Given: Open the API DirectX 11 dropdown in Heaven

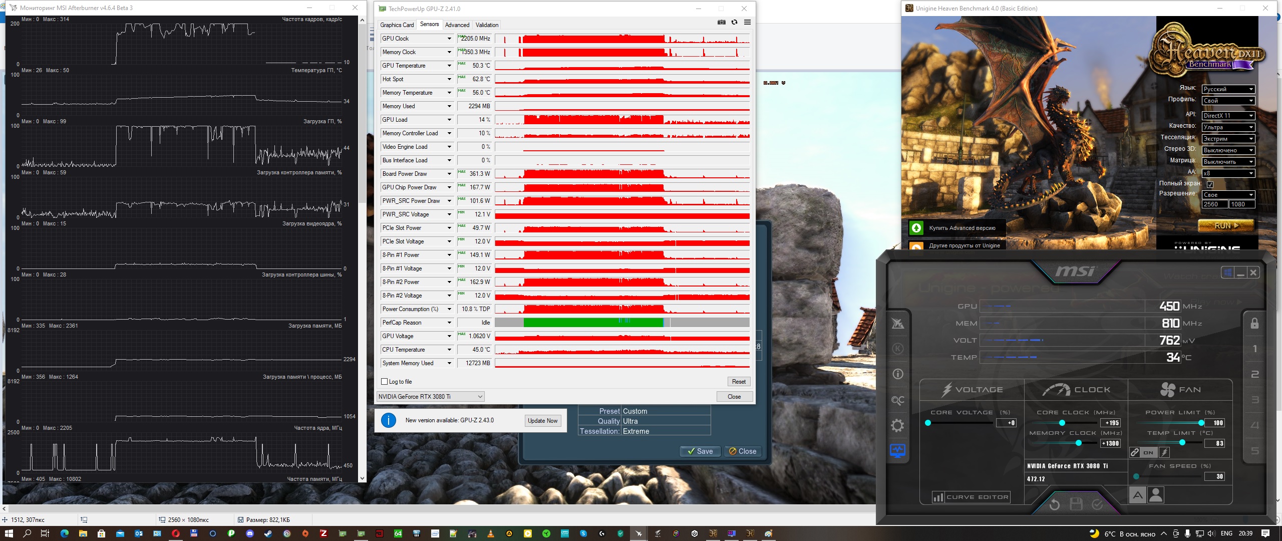Looking at the screenshot, I should [1228, 116].
